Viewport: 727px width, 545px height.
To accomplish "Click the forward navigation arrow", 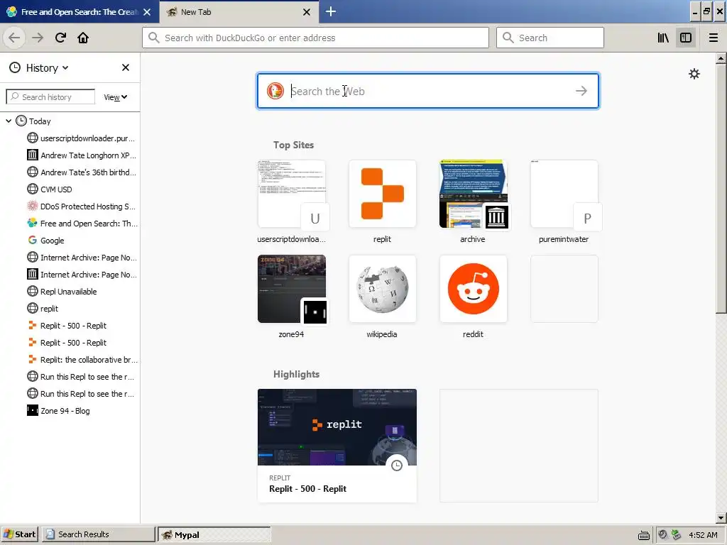I will click(x=38, y=38).
